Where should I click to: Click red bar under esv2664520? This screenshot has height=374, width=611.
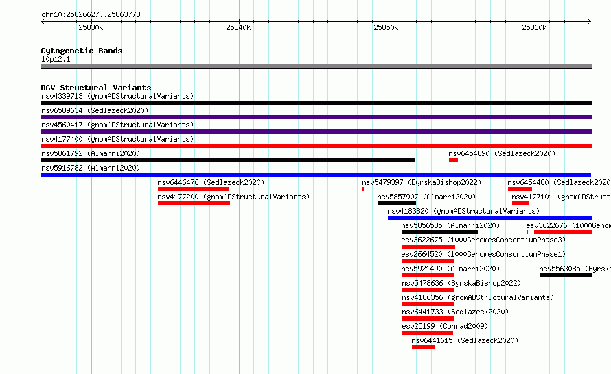pyautogui.click(x=428, y=261)
